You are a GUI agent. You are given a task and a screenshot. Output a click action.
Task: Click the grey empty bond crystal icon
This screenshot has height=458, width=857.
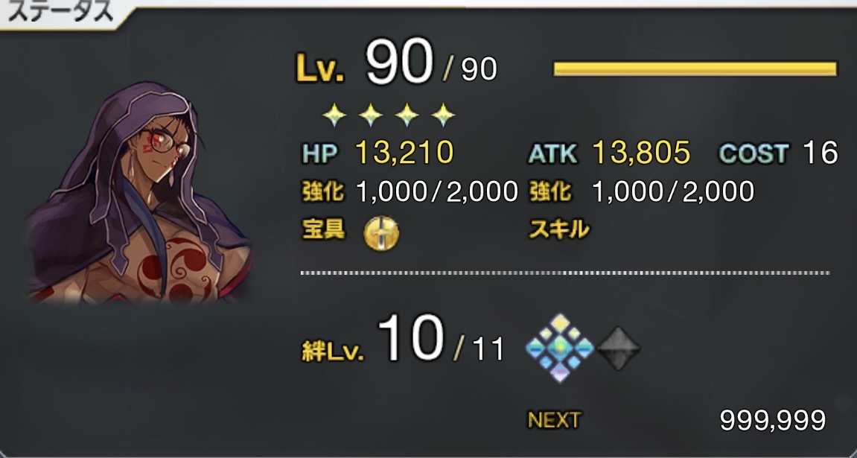pyautogui.click(x=618, y=348)
